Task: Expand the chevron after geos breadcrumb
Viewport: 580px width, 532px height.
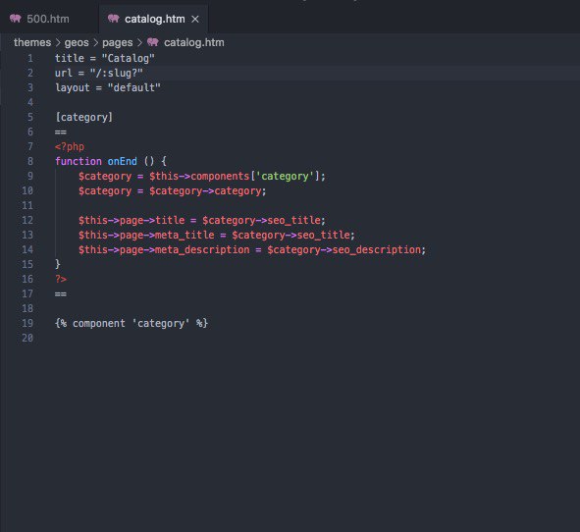Action: (95, 42)
